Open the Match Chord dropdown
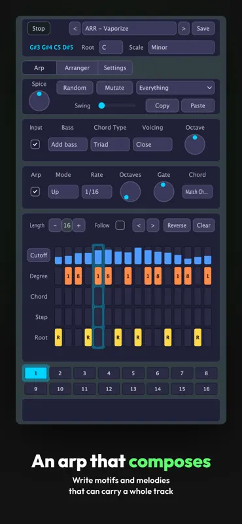 (x=198, y=192)
